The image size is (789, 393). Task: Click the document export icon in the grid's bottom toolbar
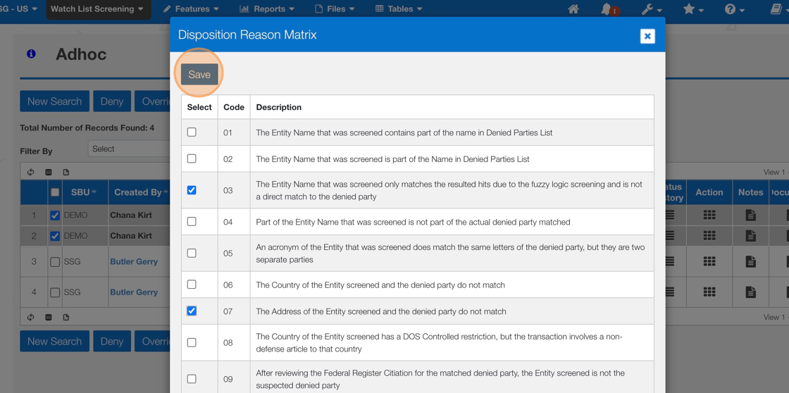click(x=66, y=318)
